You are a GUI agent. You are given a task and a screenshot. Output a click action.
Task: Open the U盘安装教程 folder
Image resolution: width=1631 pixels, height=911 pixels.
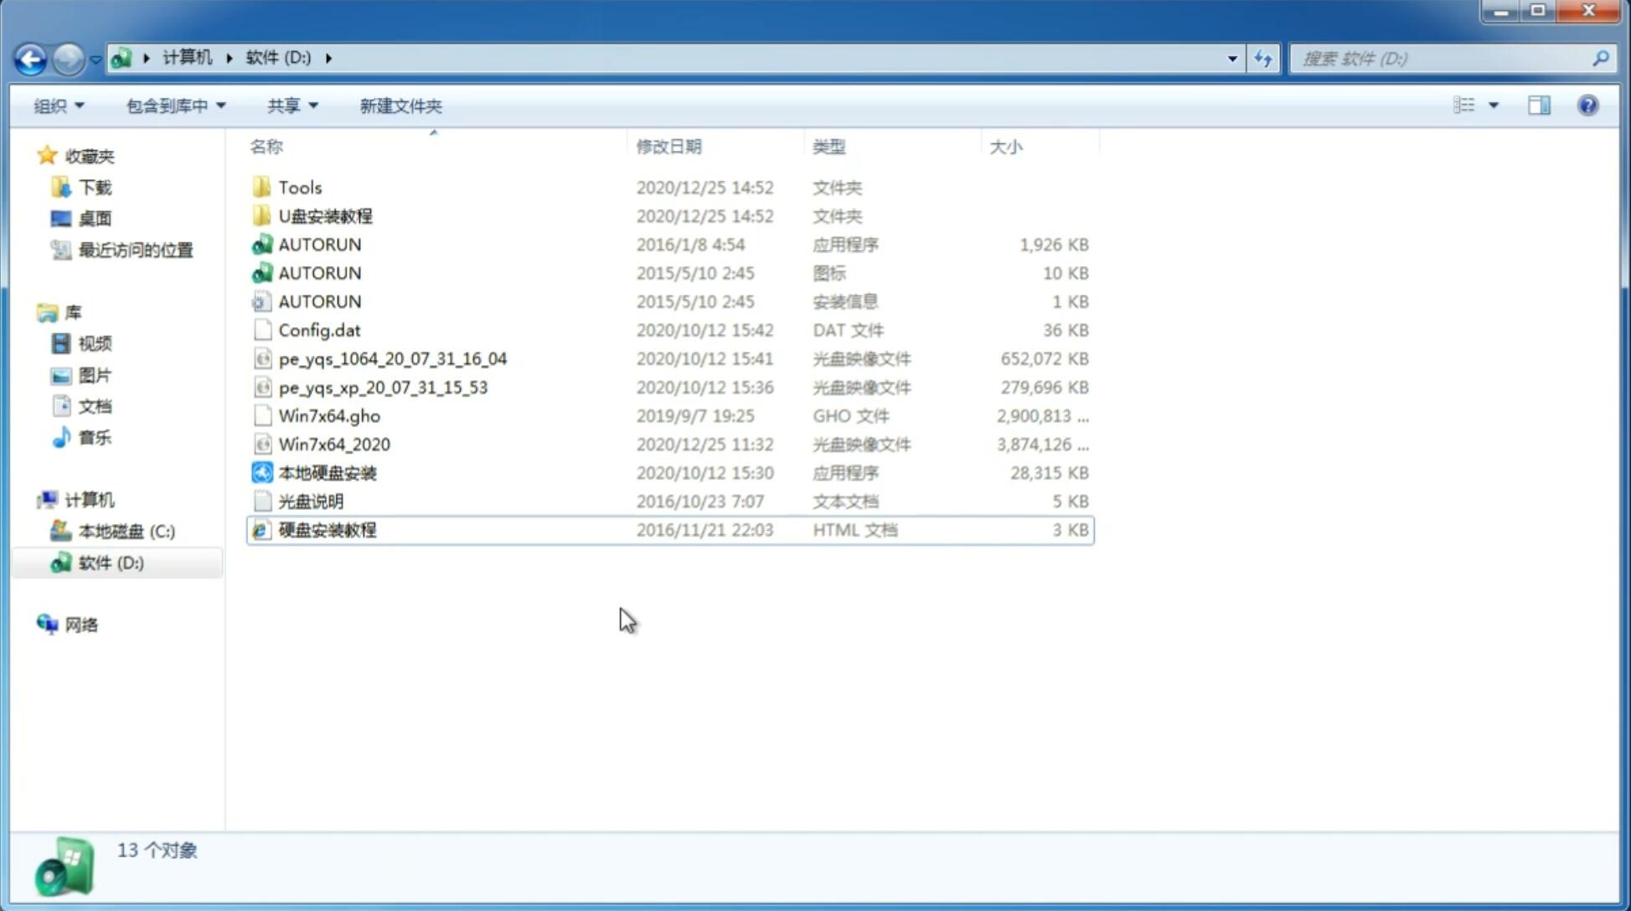pos(326,215)
